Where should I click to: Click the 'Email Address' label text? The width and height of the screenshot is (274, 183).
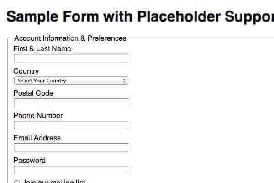pos(37,138)
